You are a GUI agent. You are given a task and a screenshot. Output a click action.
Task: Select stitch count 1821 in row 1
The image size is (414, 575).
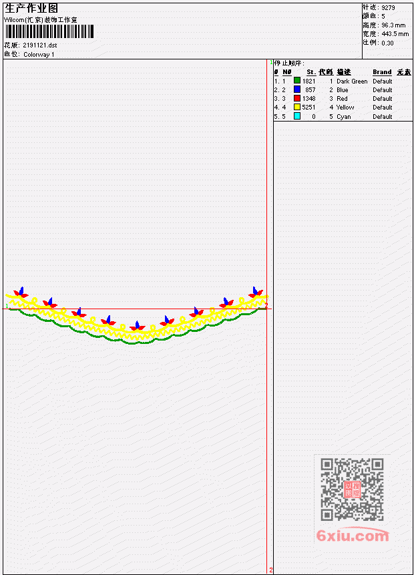point(308,81)
